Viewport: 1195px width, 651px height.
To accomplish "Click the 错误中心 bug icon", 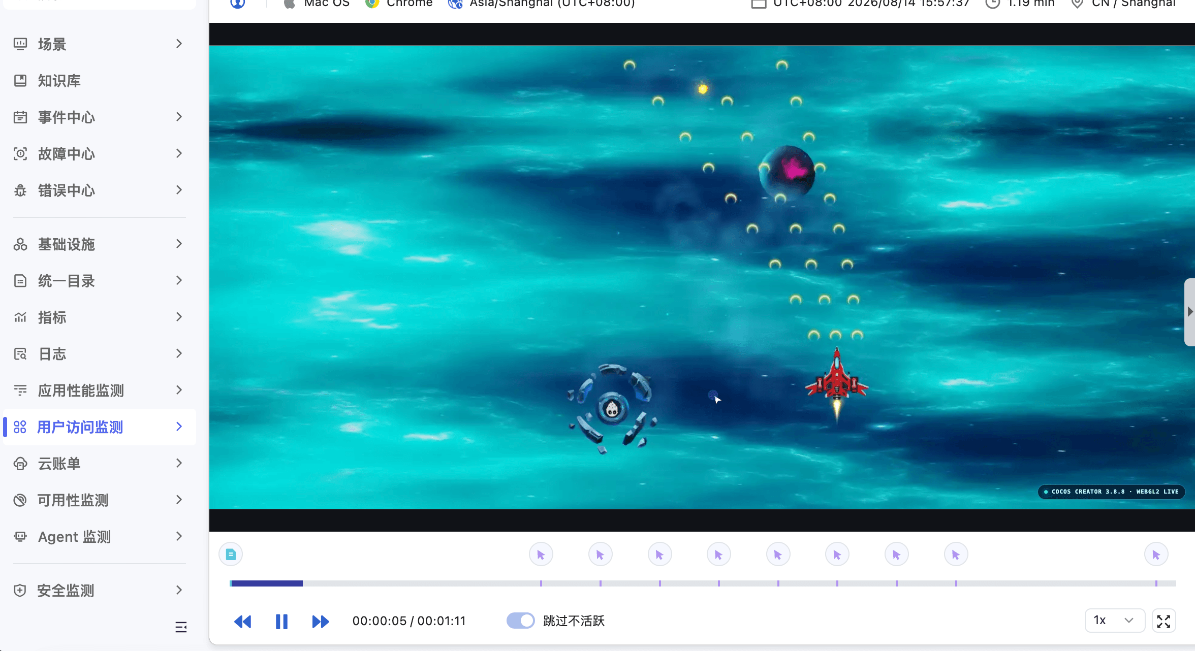I will pos(20,190).
